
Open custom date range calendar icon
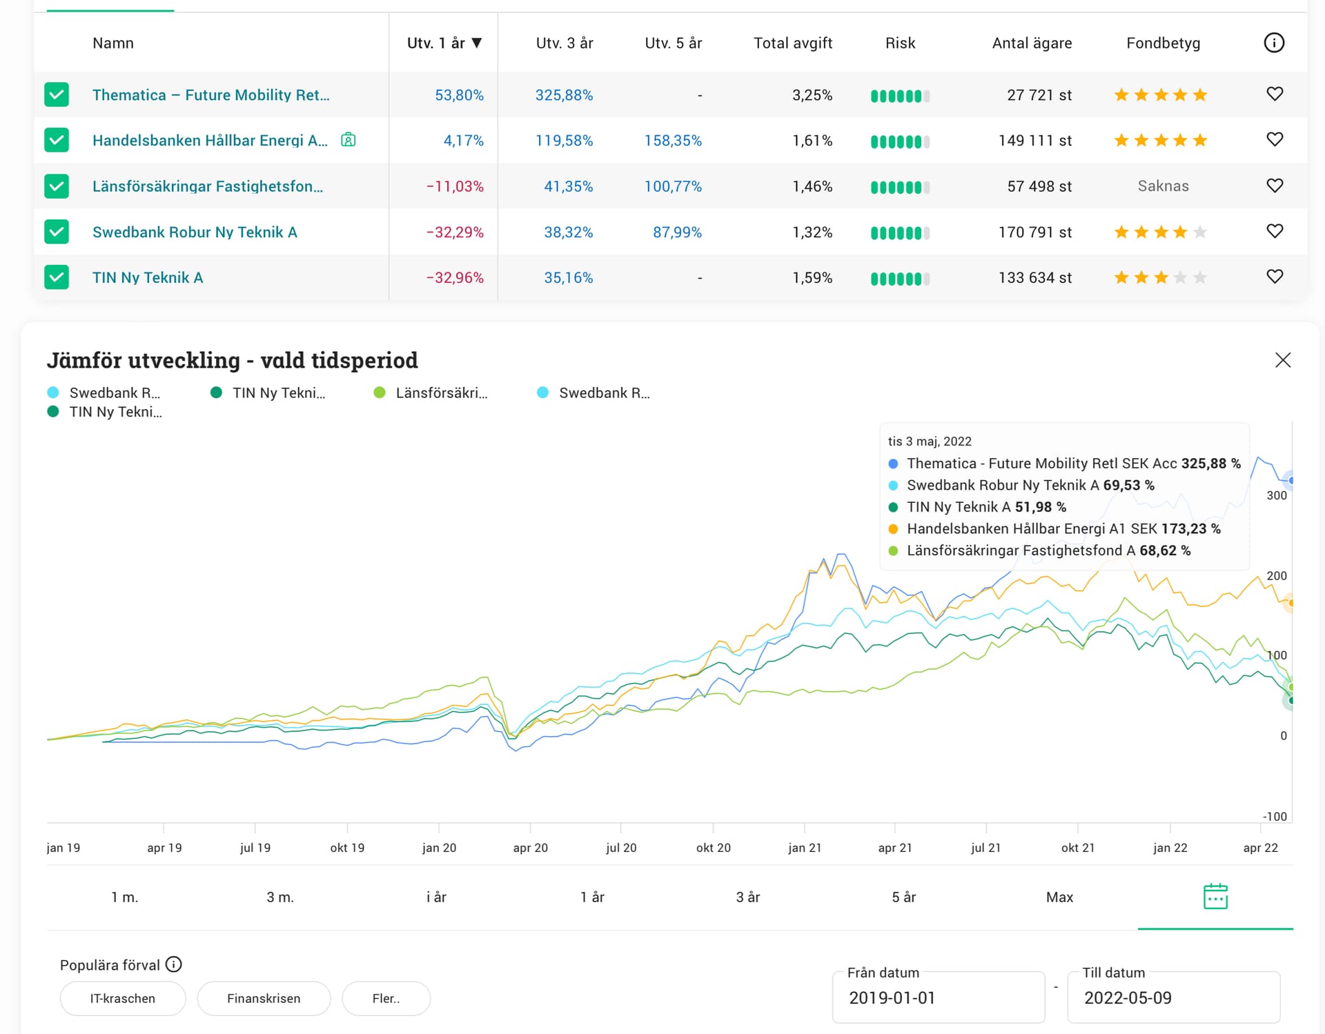click(x=1215, y=897)
